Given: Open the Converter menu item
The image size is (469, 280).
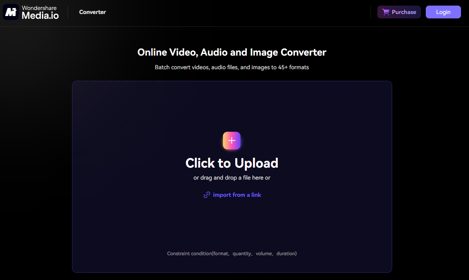Looking at the screenshot, I should (92, 12).
